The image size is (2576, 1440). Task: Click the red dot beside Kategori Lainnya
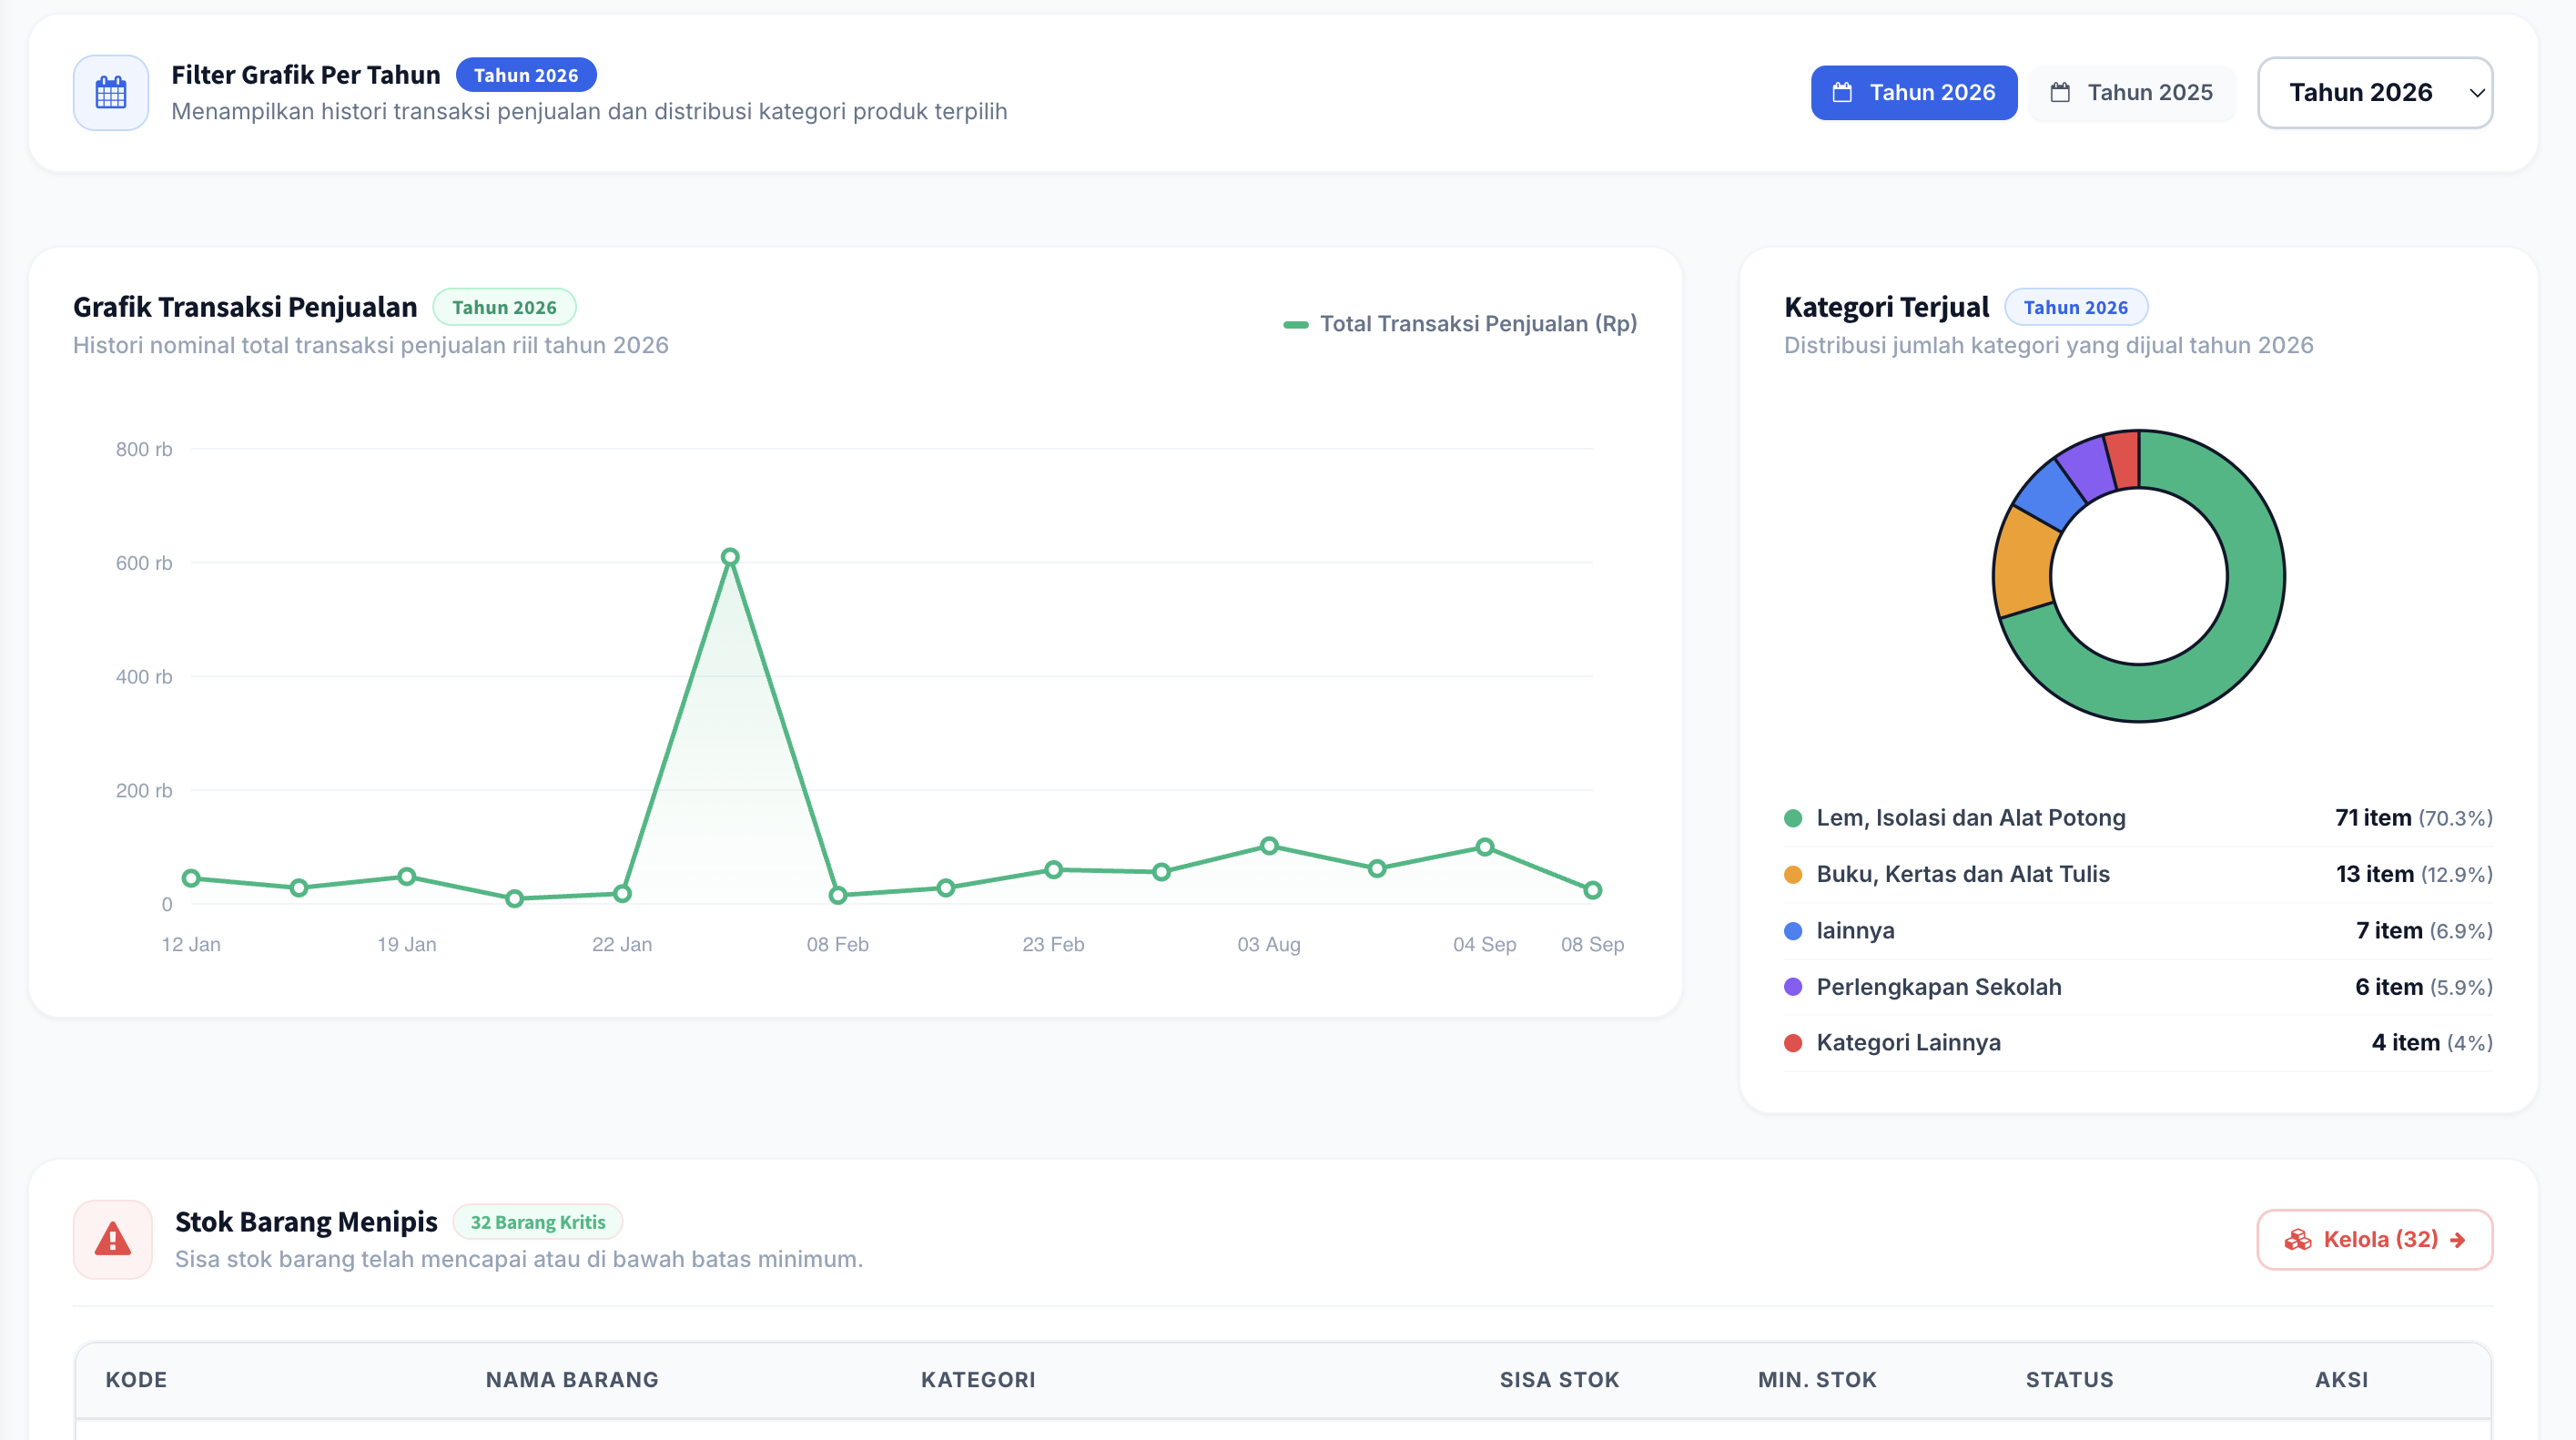point(1793,1043)
